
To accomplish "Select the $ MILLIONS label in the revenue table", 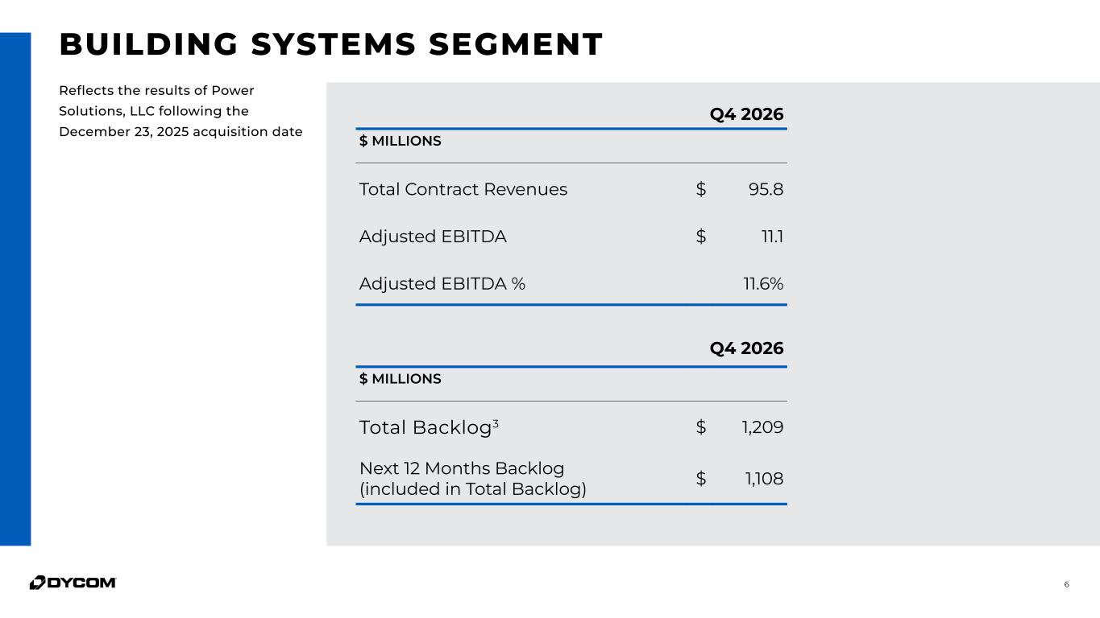I will pyautogui.click(x=400, y=142).
